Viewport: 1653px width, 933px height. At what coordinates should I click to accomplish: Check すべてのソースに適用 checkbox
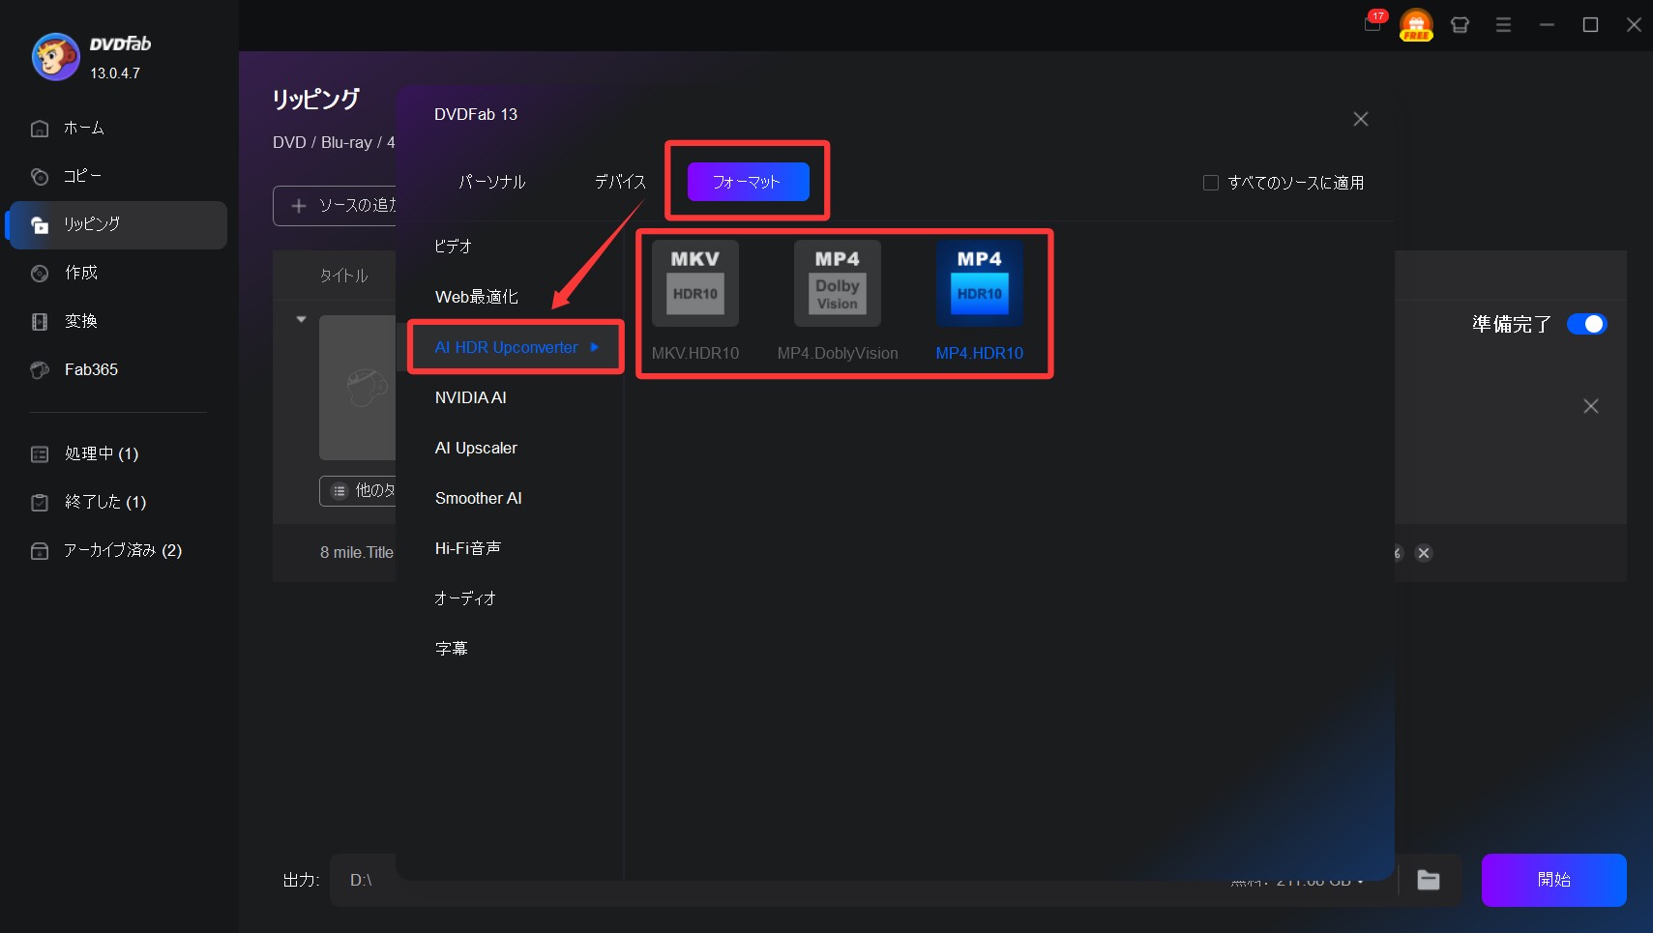[1210, 183]
